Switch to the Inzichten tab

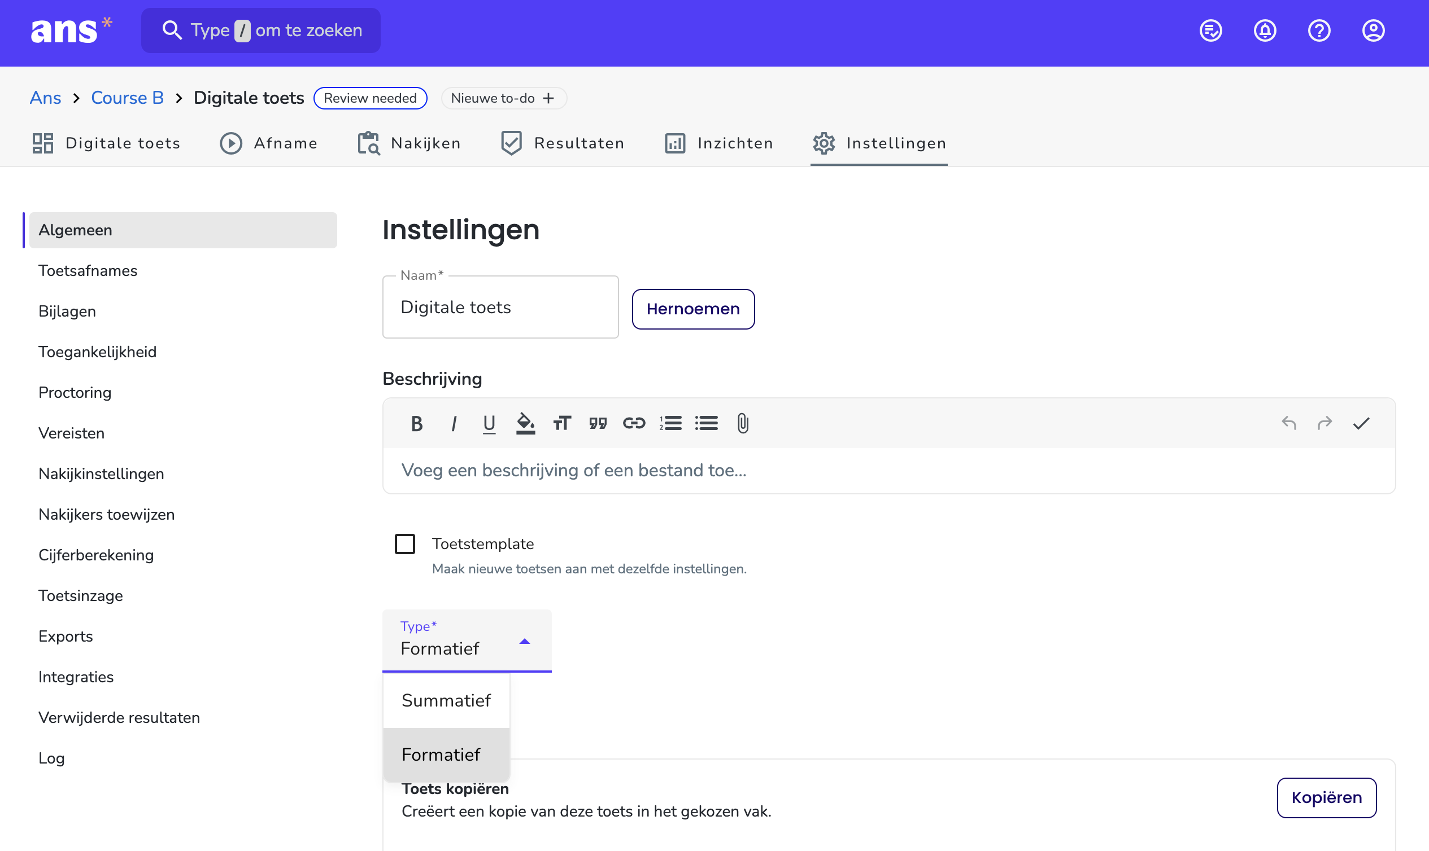pos(718,143)
